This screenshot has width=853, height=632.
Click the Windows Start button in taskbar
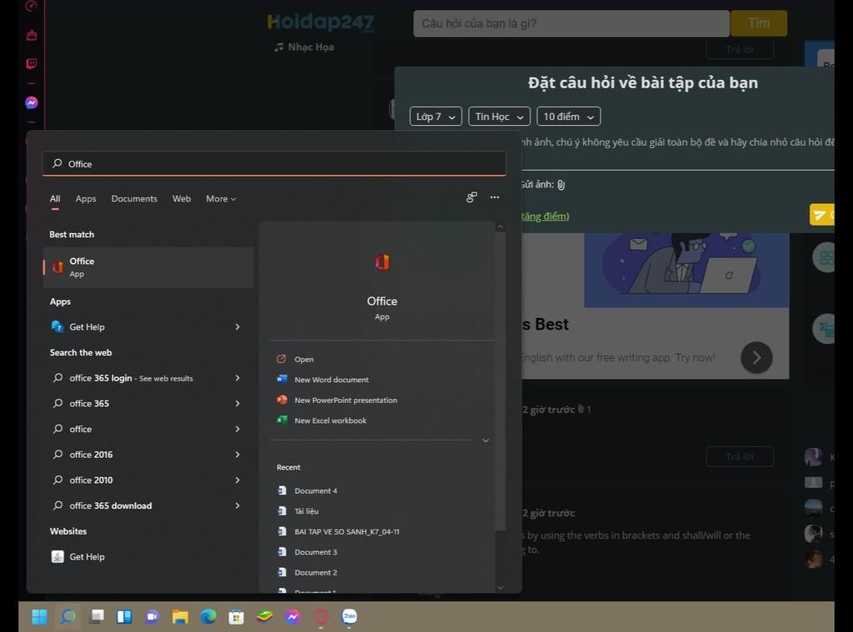click(x=39, y=616)
